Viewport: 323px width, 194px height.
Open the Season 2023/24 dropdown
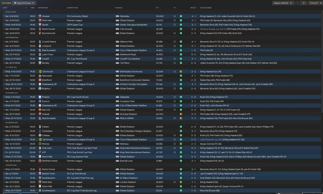tap(283, 3)
